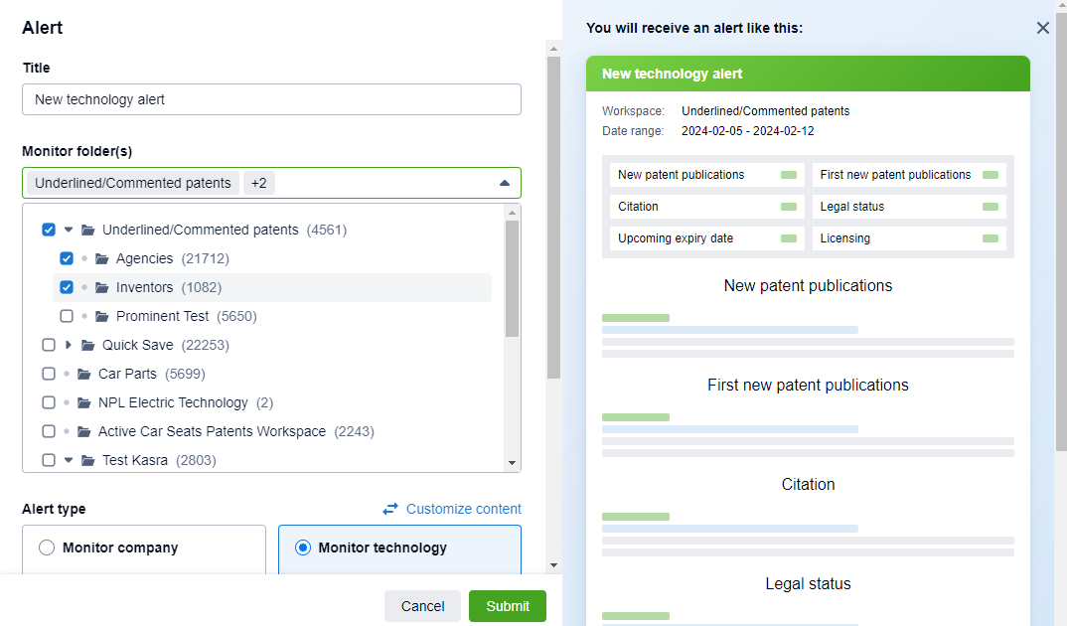Expand the Quick Save folder

69,345
